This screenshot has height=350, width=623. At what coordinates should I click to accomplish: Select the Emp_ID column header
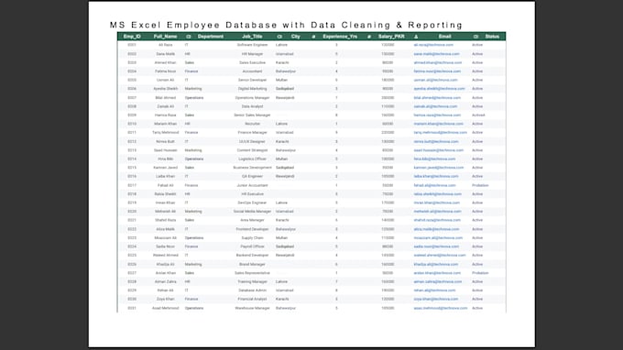(x=132, y=37)
